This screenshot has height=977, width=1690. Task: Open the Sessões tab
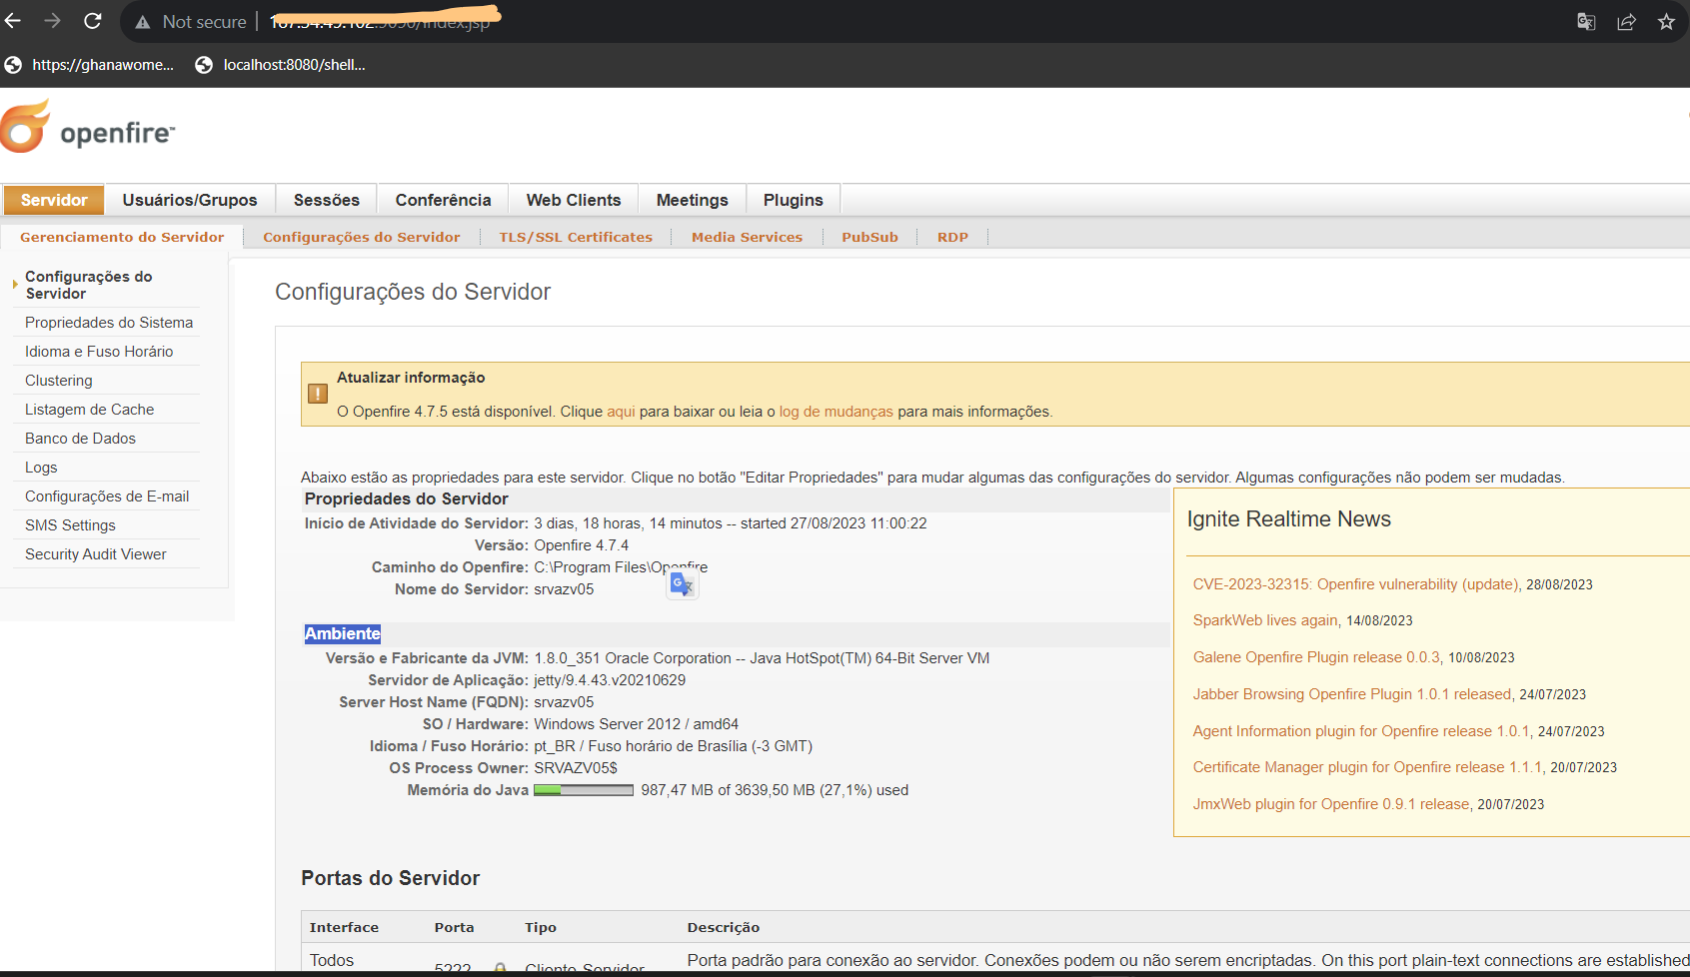click(x=327, y=200)
